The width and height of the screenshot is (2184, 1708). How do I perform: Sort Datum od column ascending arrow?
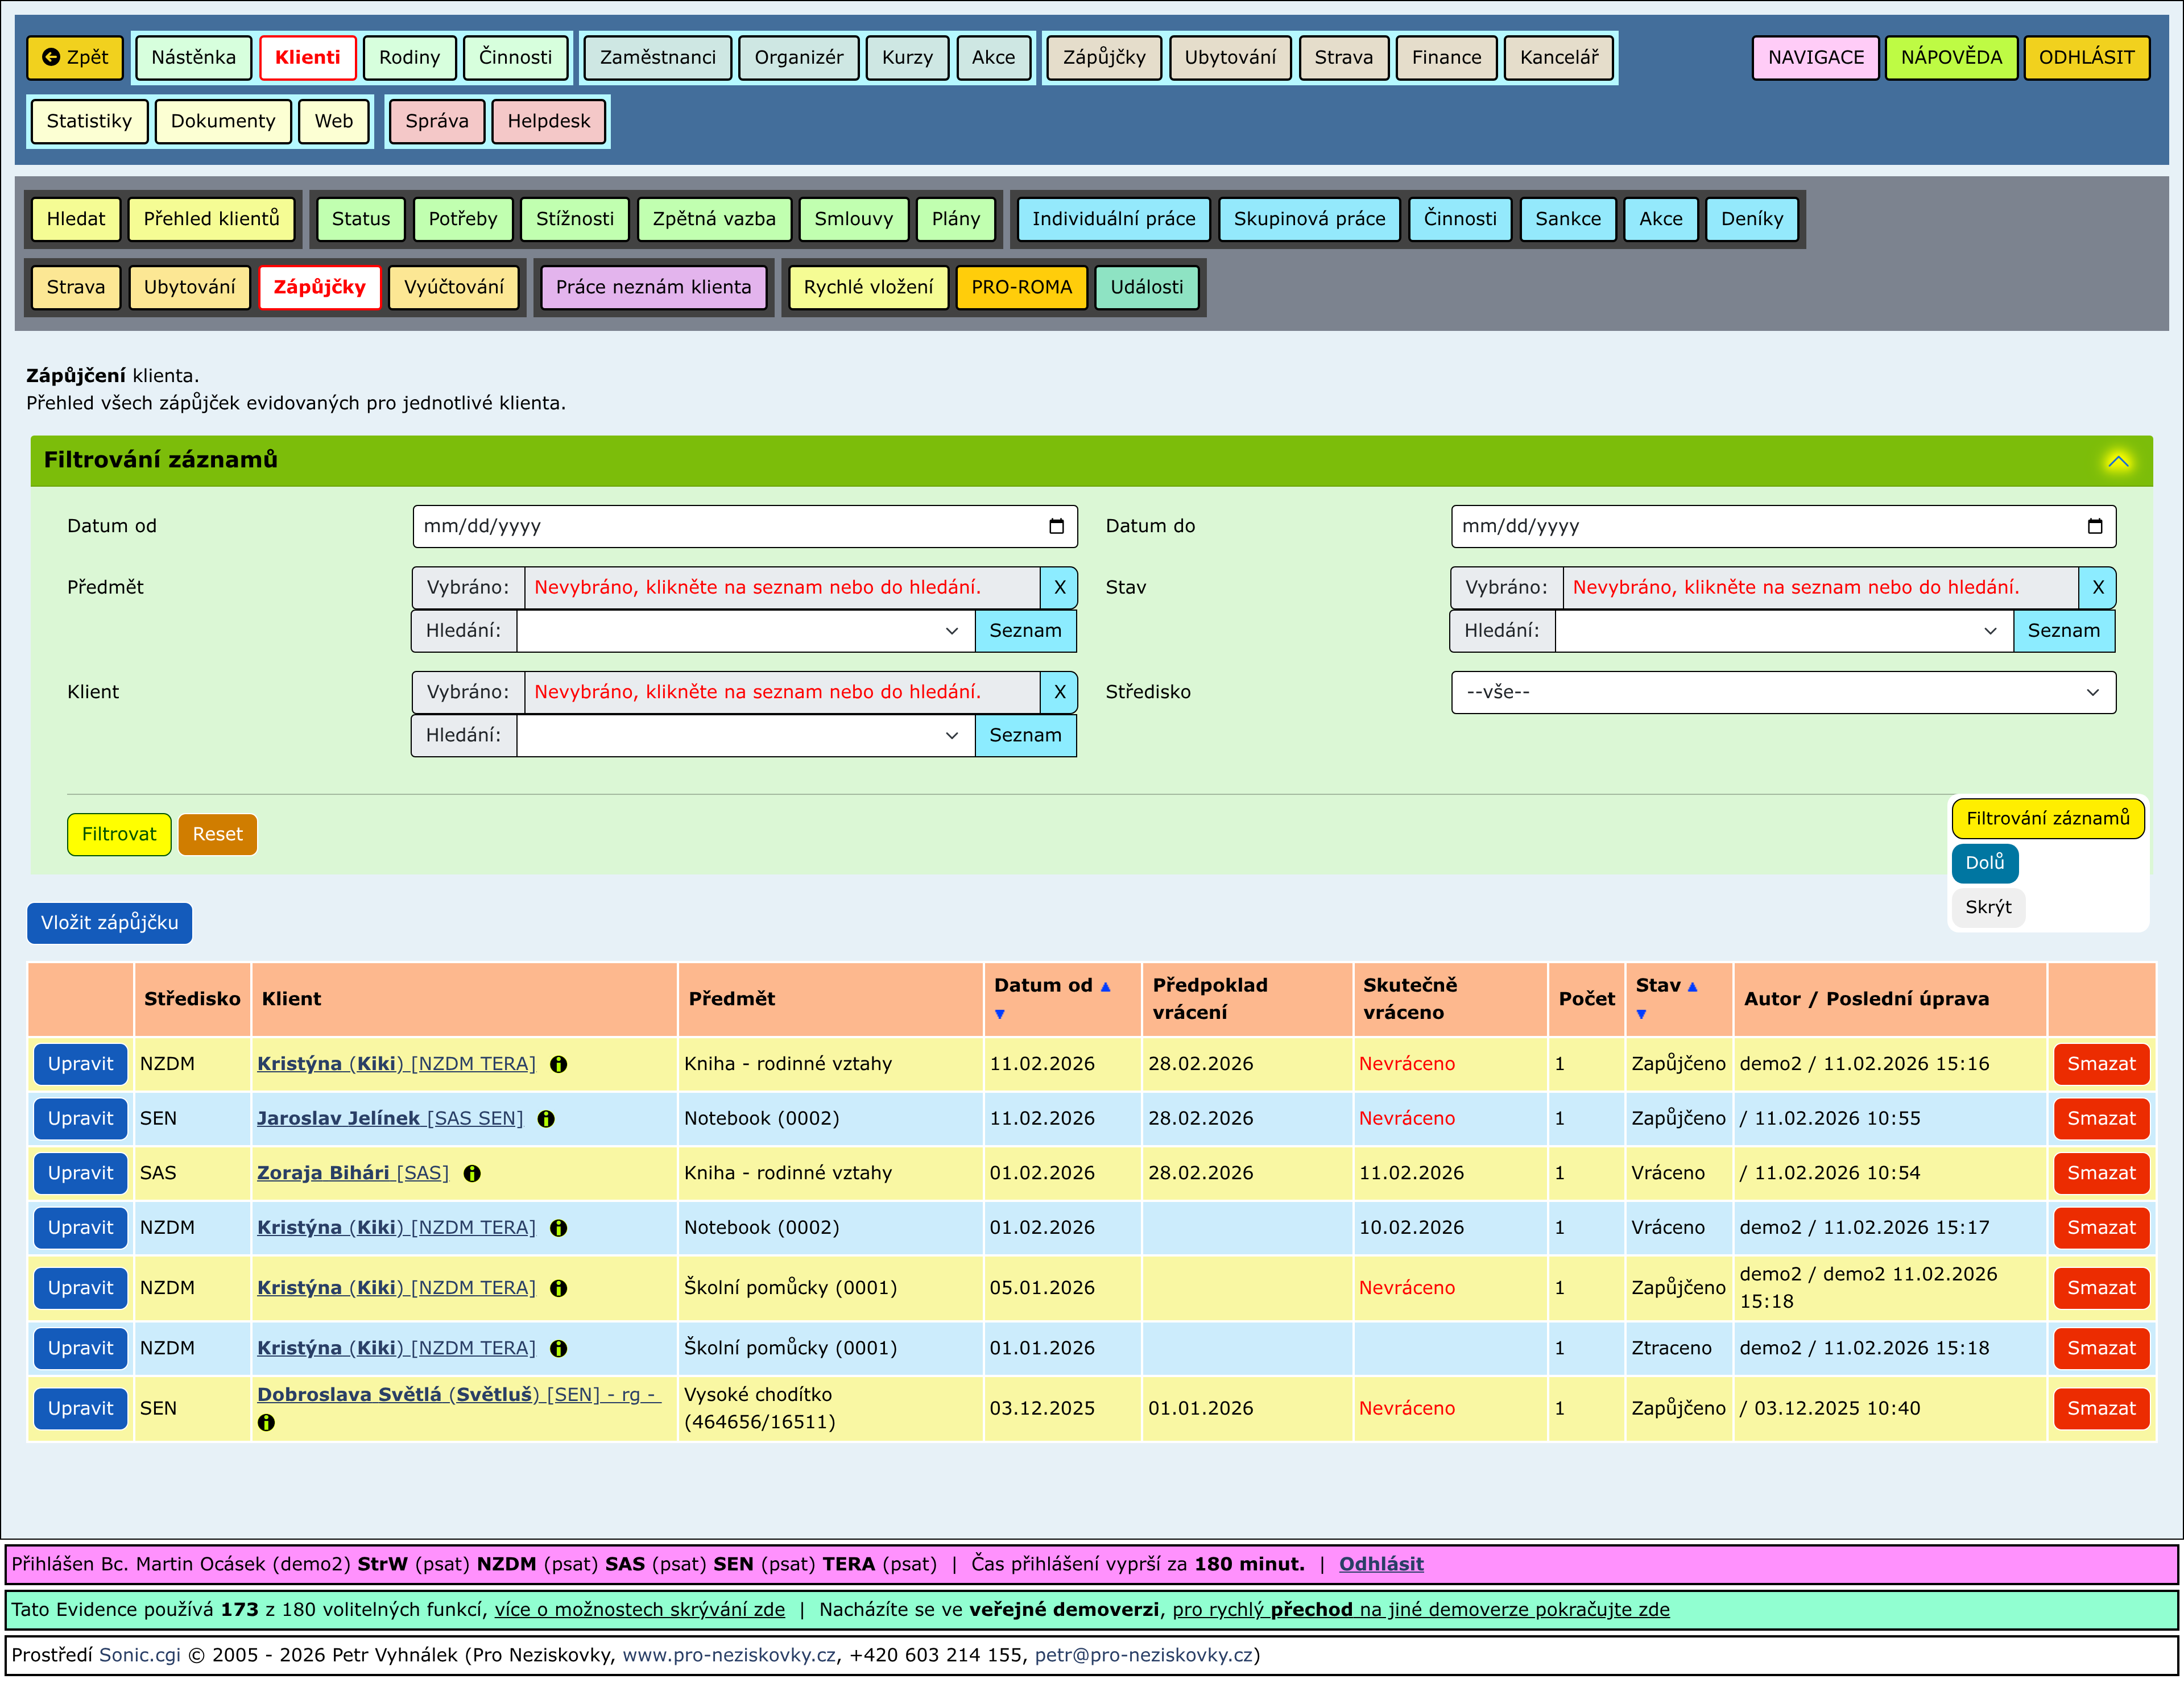click(x=1106, y=987)
